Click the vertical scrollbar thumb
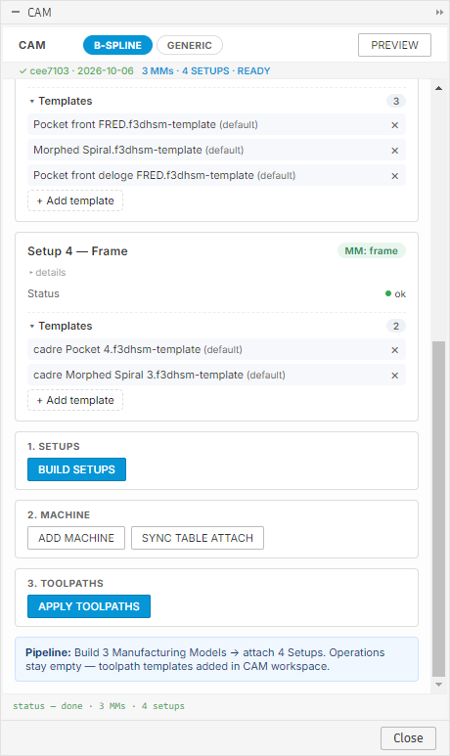This screenshot has height=756, width=450. click(x=438, y=509)
